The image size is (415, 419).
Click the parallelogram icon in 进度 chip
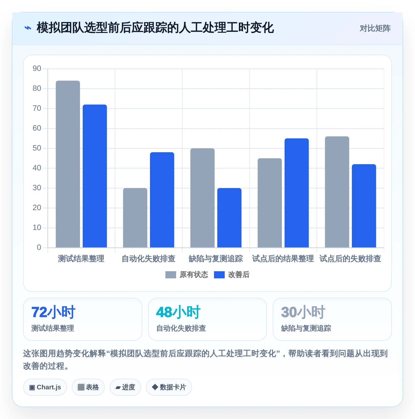(x=118, y=388)
